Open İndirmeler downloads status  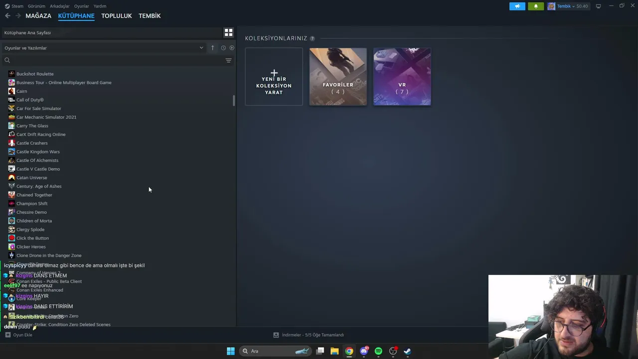point(313,335)
